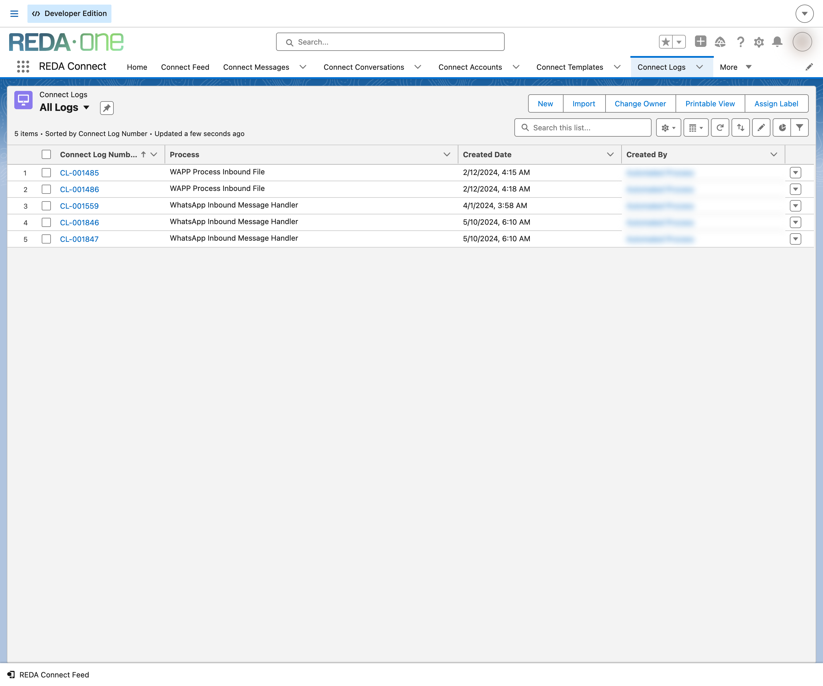Open the Notifications bell
This screenshot has height=686, width=823.
point(777,41)
